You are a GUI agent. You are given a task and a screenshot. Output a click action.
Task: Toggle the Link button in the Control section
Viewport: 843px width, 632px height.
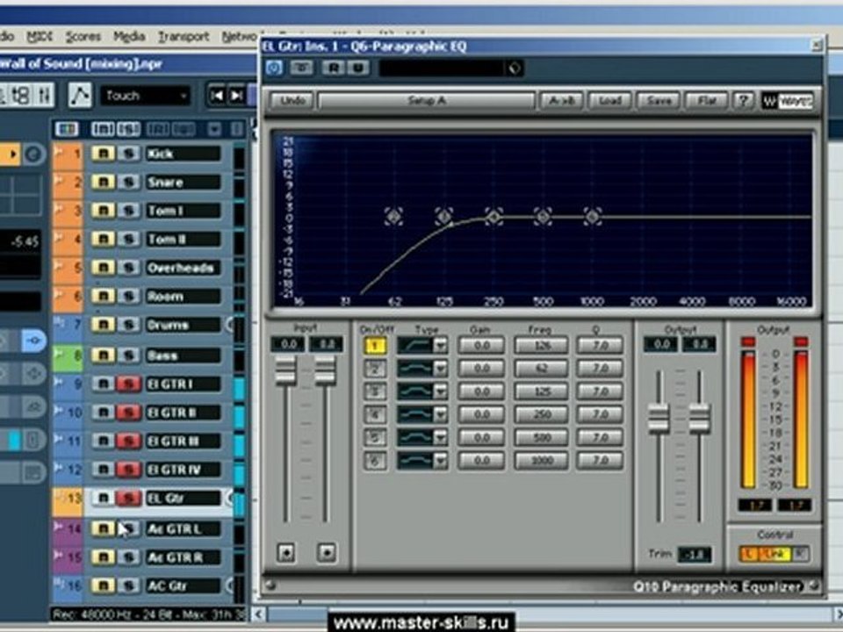point(775,554)
